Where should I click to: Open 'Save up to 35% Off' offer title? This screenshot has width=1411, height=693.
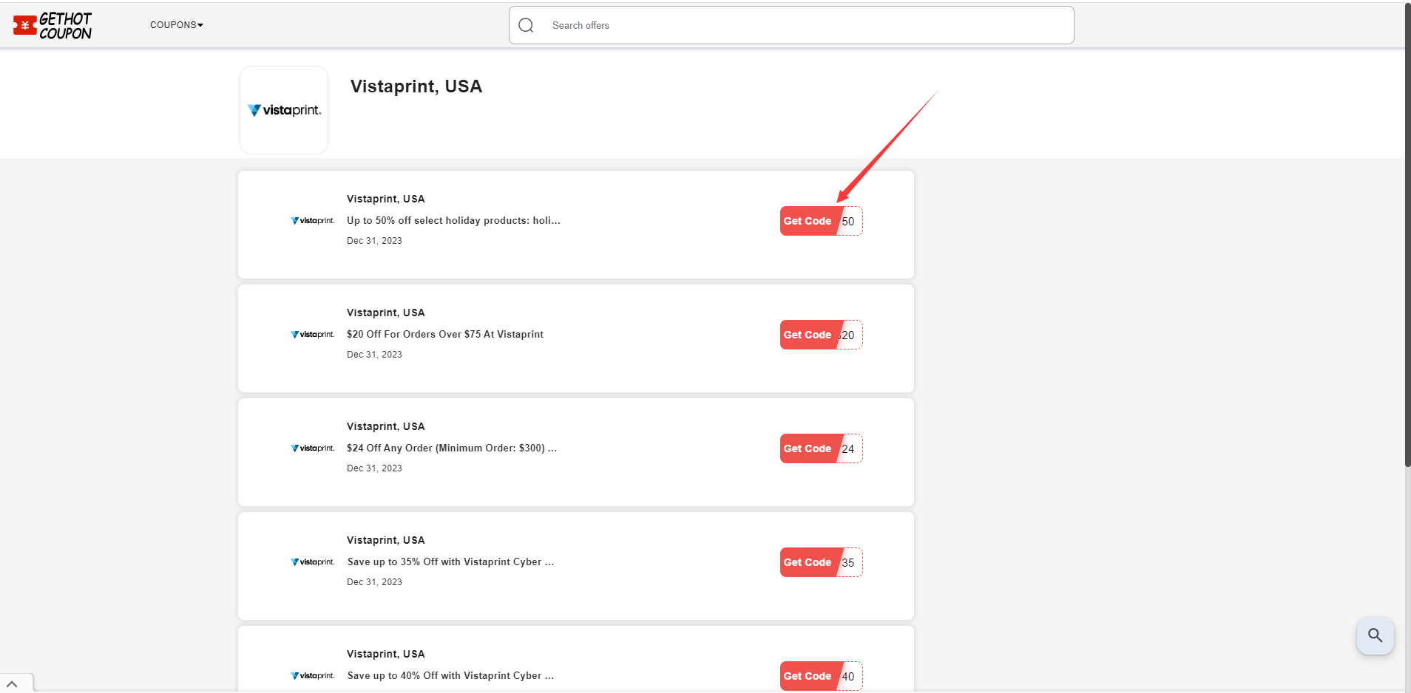pos(450,561)
